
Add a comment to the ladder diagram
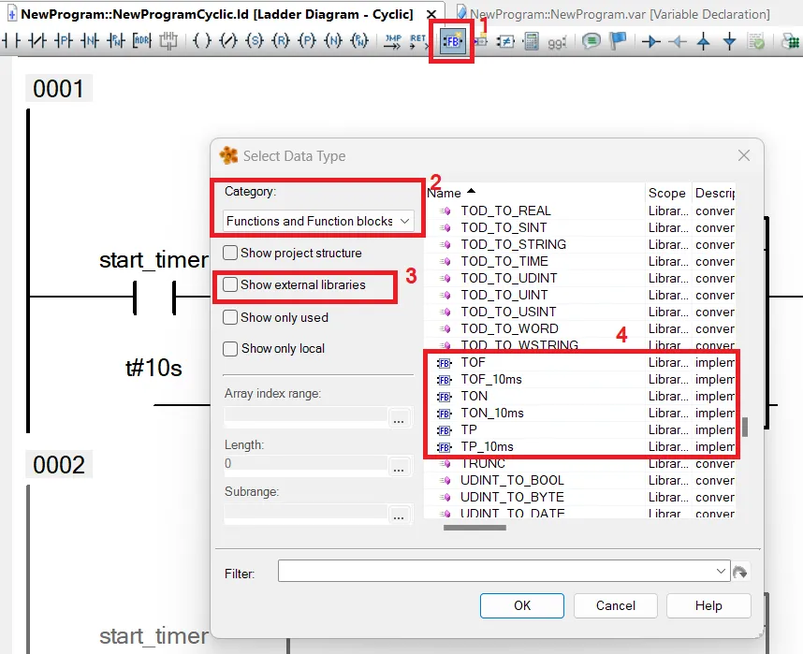coord(590,40)
